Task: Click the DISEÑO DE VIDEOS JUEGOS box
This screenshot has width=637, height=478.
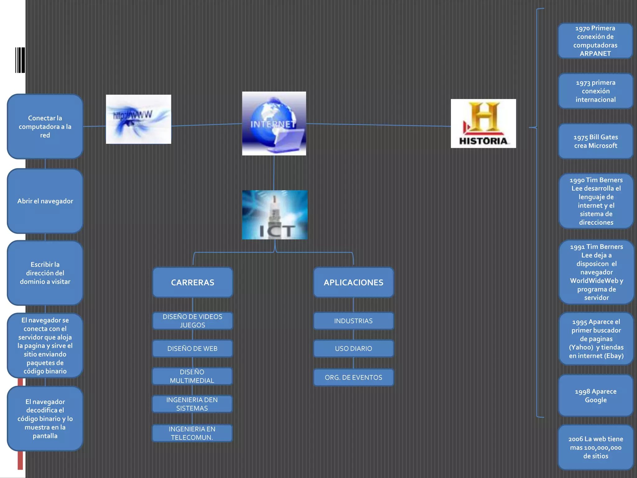Action: [193, 321]
